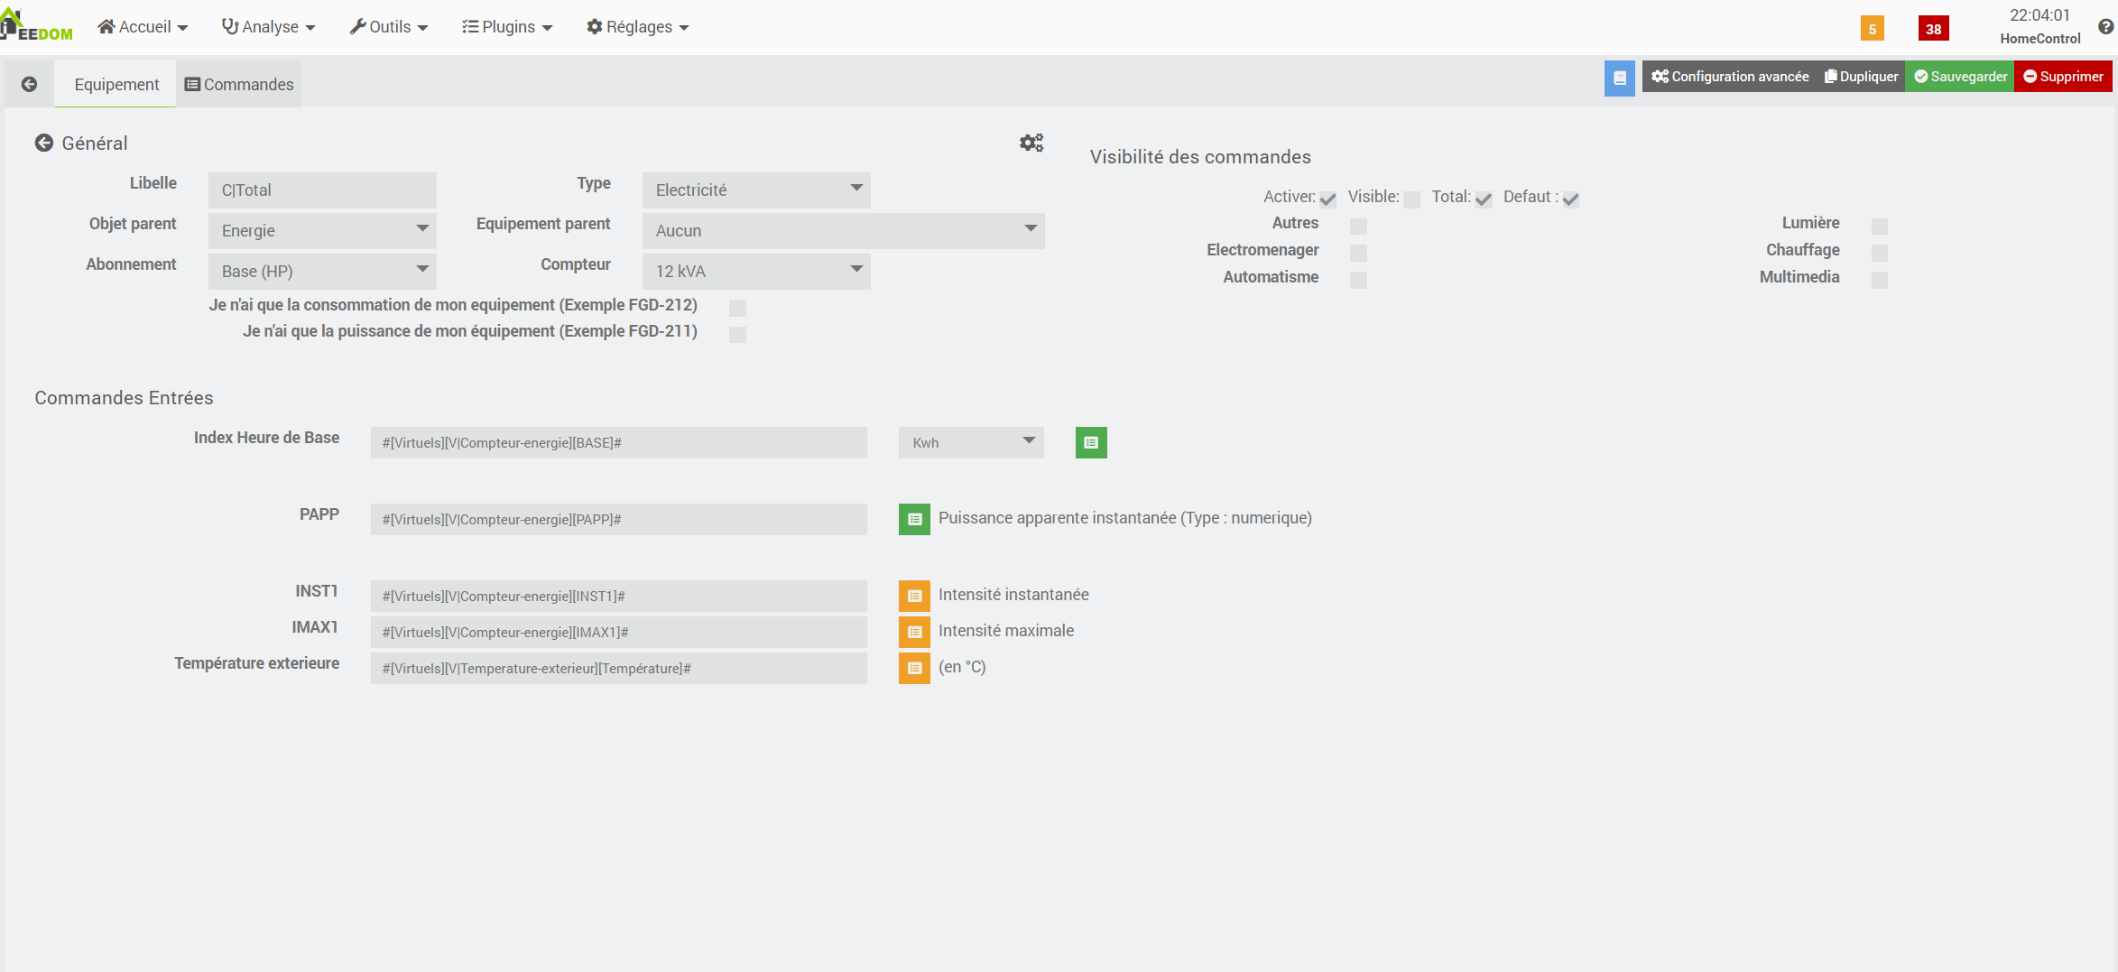Check the puissance only (FGD-211) checkbox
Viewport: 2118px width, 972px height.
tap(737, 334)
